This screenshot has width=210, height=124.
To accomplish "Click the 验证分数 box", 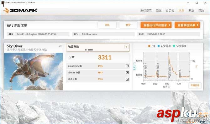I will coord(98,48).
